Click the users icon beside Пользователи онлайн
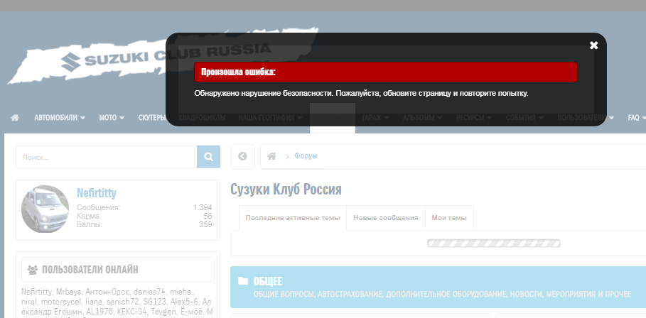 coord(33,270)
